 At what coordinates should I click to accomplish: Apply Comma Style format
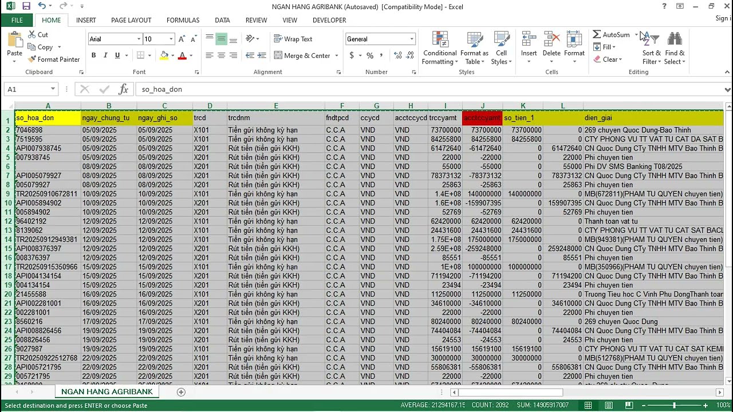[x=381, y=56]
